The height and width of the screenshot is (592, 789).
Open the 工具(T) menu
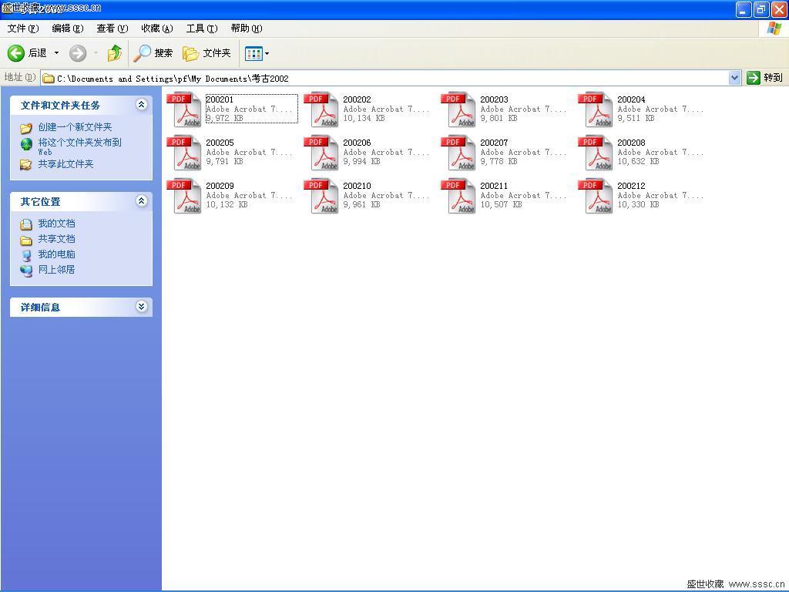tap(201, 29)
